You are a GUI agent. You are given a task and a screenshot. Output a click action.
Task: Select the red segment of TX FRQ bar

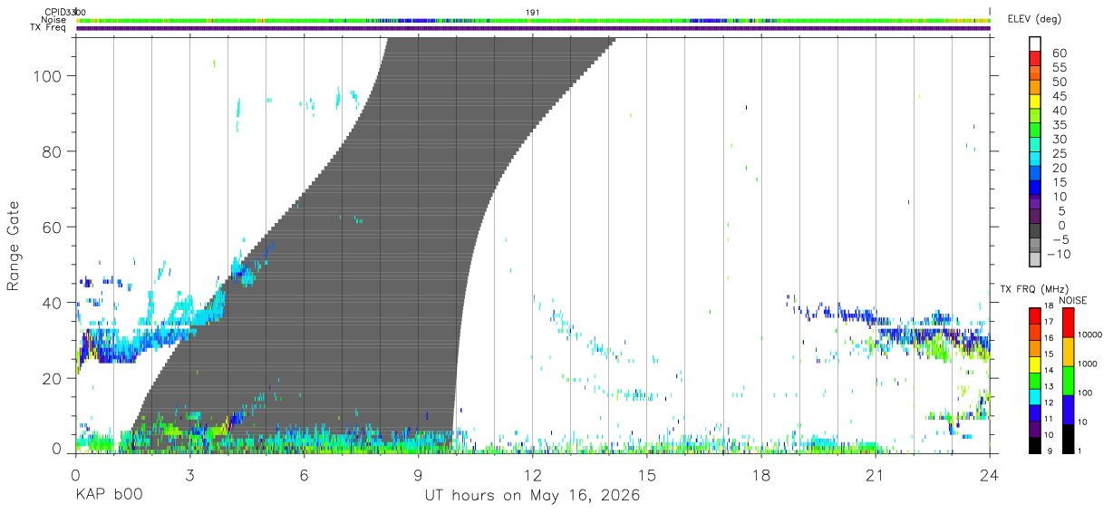pyautogui.click(x=1035, y=316)
